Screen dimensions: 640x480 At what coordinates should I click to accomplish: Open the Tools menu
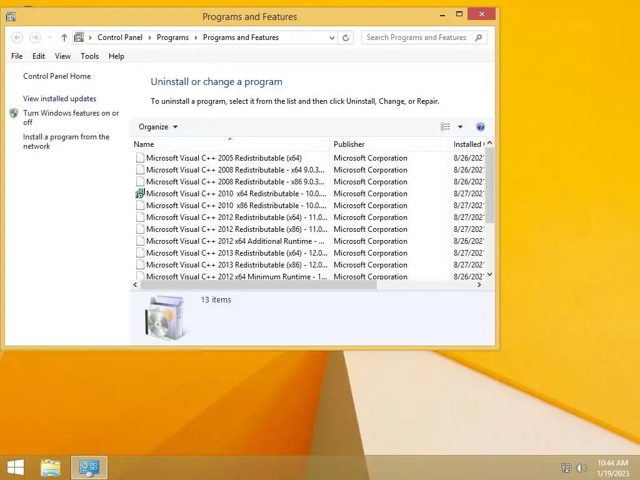click(x=90, y=56)
